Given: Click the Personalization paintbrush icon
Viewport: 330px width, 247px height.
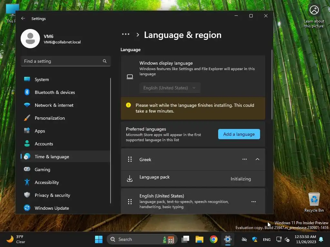Looking at the screenshot, I should click(x=27, y=118).
